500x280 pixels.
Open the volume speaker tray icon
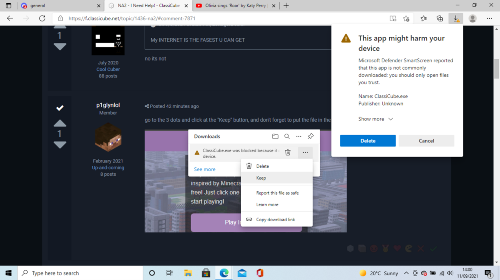pos(450,273)
